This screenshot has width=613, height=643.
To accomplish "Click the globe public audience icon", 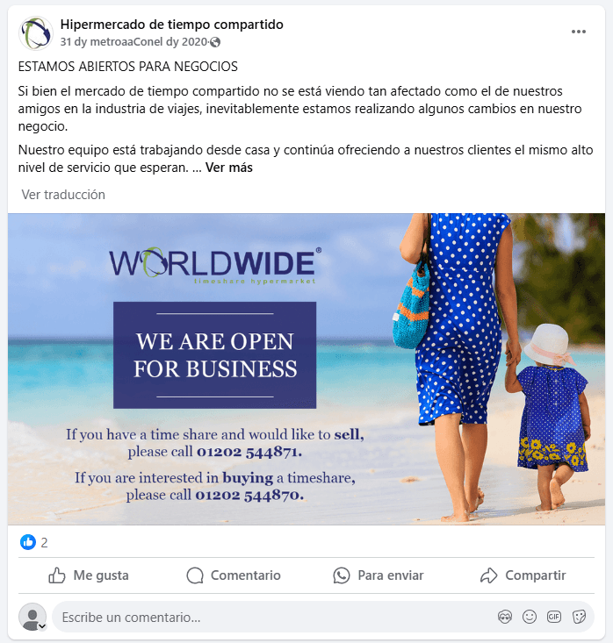I will 215,42.
